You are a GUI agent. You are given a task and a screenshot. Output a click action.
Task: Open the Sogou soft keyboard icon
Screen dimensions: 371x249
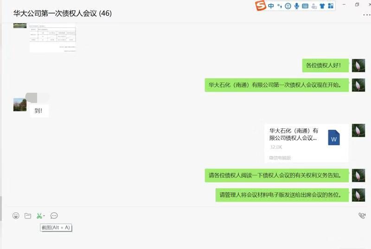(305, 6)
